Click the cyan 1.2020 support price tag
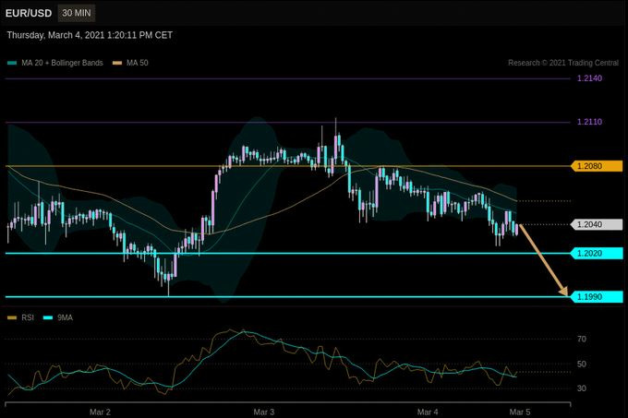 (x=597, y=253)
